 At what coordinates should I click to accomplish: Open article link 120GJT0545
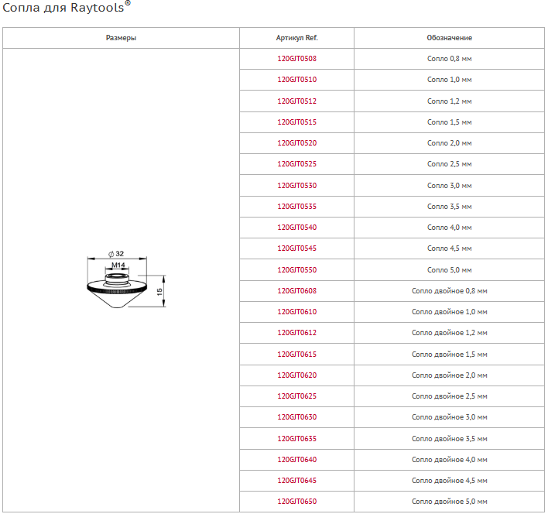point(296,248)
